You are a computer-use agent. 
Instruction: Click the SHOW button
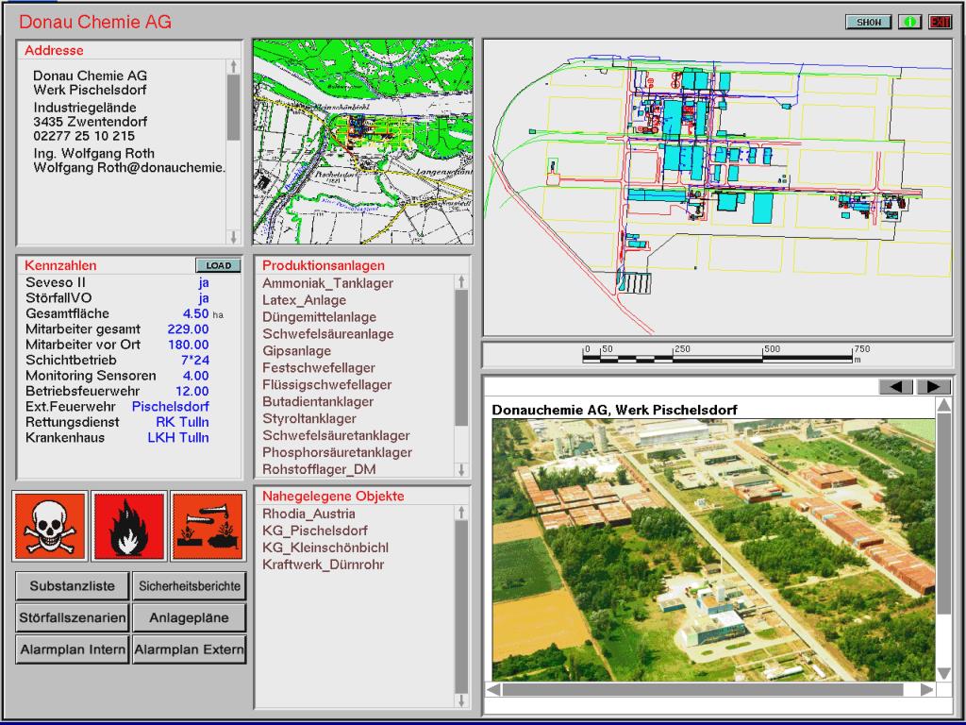(869, 22)
